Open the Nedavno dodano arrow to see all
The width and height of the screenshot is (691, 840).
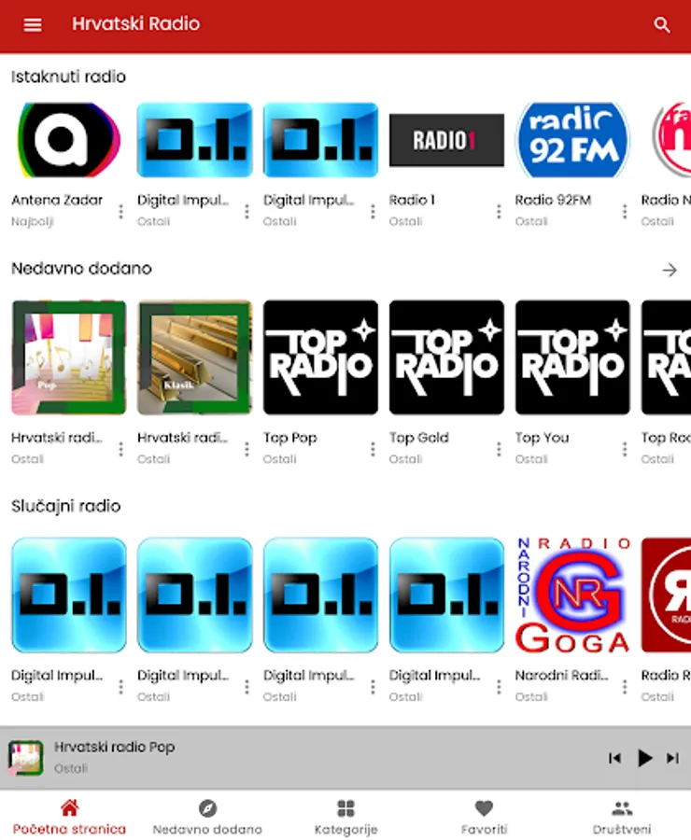click(x=669, y=270)
